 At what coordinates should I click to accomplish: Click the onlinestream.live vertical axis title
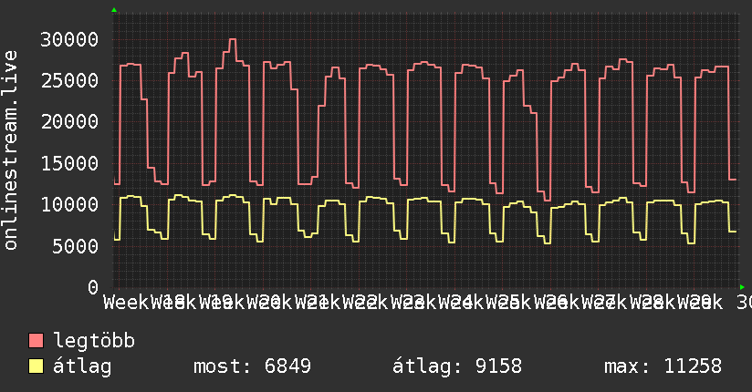click(x=10, y=150)
